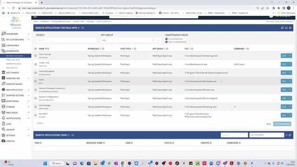Click the tasks panel search field
Viewport: 297px width, 167px height.
point(234,135)
